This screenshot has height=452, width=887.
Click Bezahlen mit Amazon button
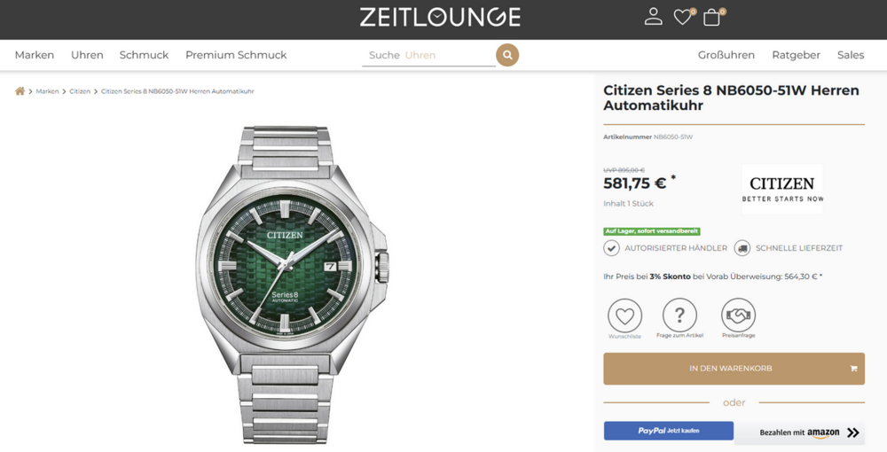[x=799, y=433]
